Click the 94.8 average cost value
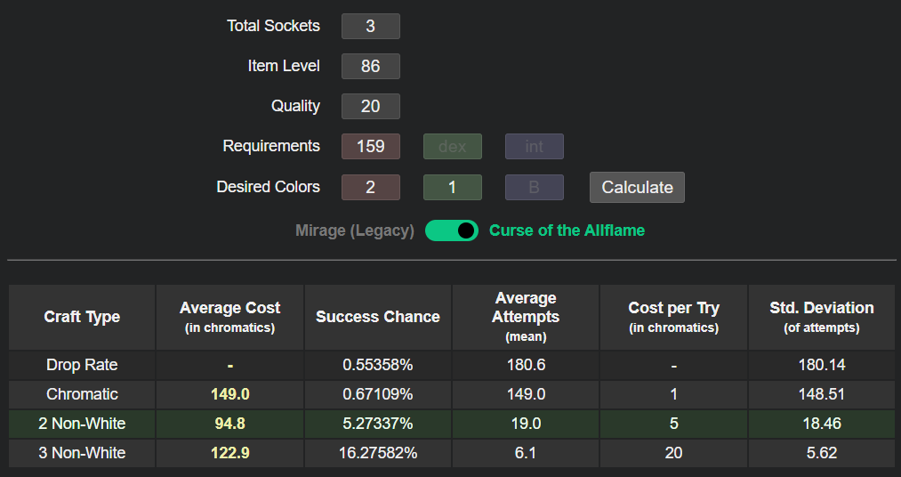901x477 pixels. pos(229,424)
